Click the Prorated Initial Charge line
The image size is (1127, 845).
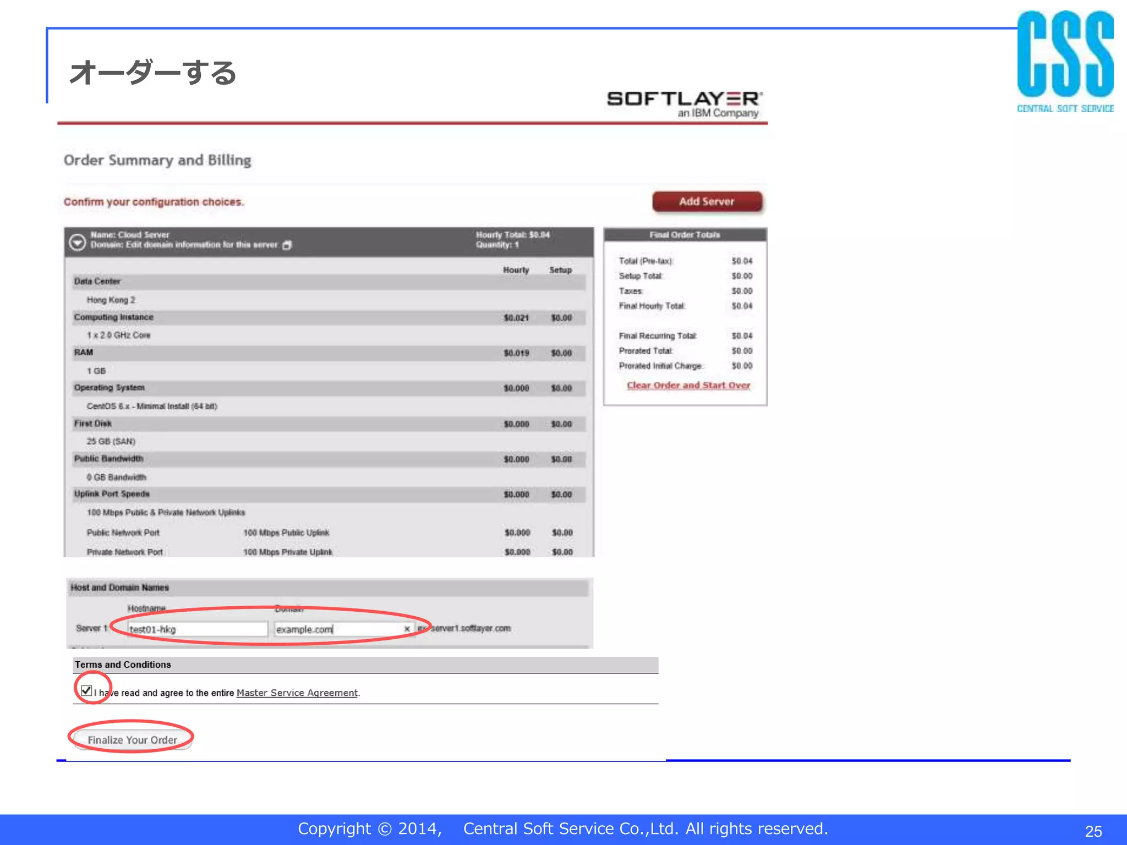[685, 366]
